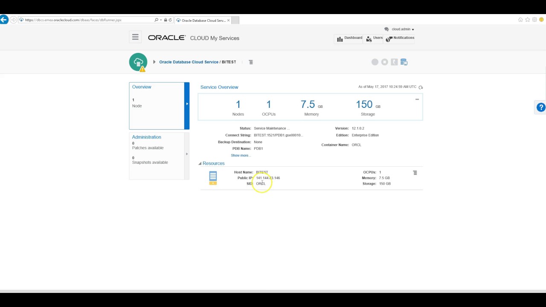Click the browser back arrow
546x307 pixels.
click(4, 20)
